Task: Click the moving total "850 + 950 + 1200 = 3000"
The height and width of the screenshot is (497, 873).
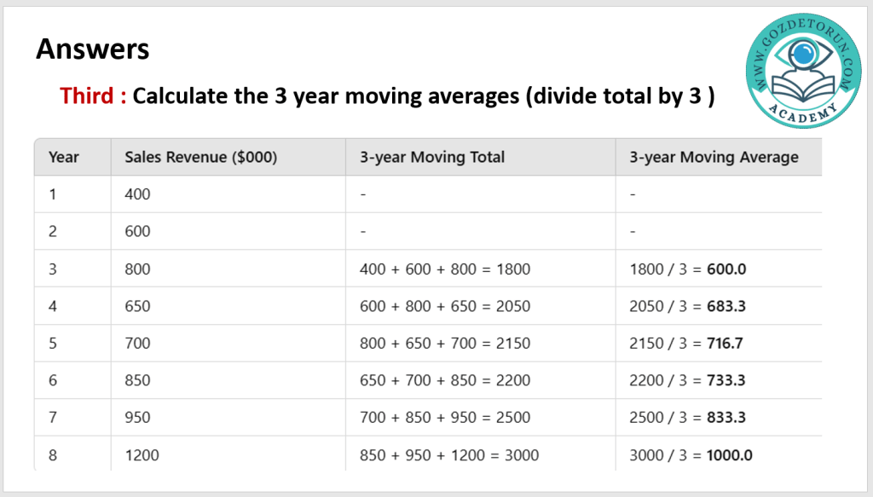Action: 450,454
